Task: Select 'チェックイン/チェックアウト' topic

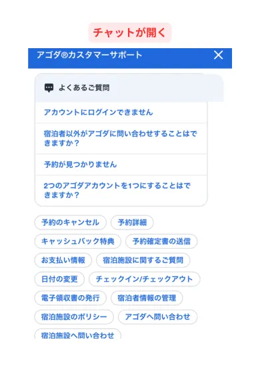Action: click(x=144, y=279)
